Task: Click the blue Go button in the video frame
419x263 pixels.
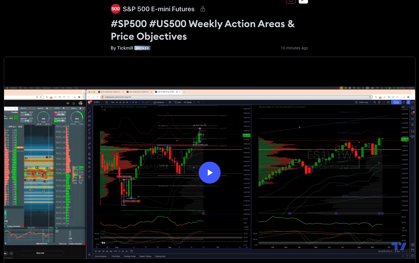Action: 396,102
